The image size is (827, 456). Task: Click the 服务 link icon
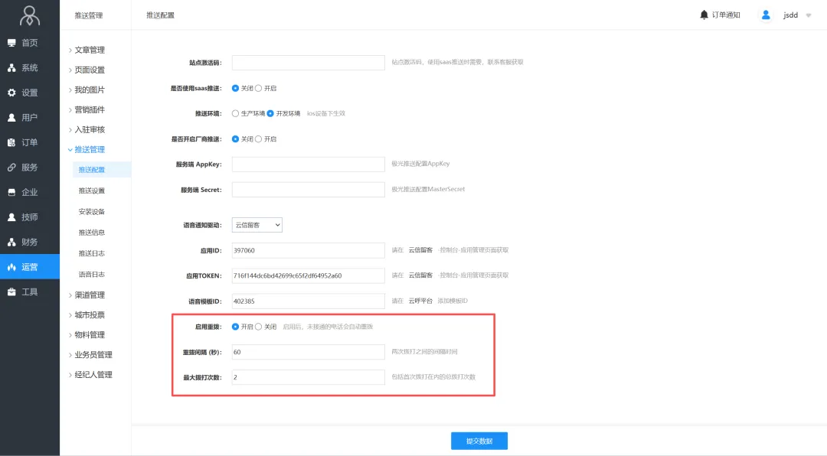(11, 168)
